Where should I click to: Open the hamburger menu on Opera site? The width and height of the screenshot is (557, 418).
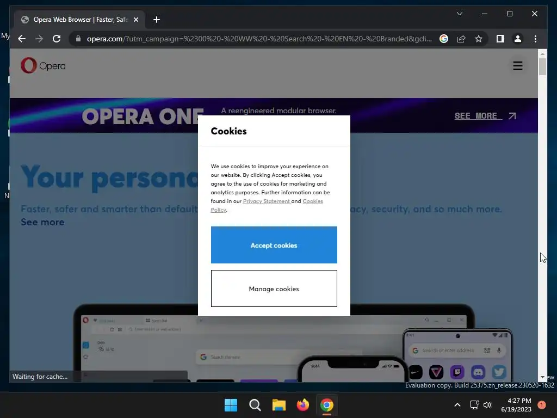tap(518, 66)
